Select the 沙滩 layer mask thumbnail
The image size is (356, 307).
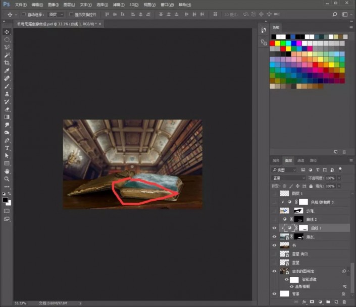point(298,211)
